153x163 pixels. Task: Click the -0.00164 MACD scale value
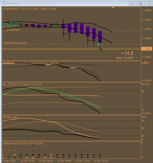pyautogui.click(x=146, y=81)
